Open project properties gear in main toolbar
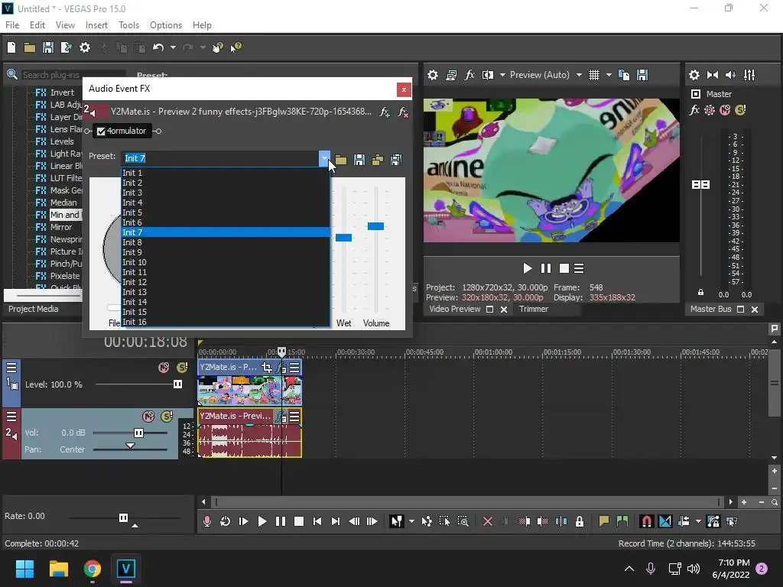Viewport: 783px width, 587px height. [x=85, y=47]
